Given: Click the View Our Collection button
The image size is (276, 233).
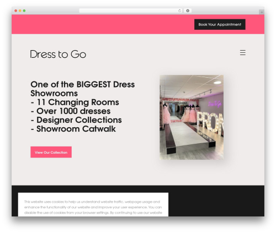Looking at the screenshot, I should (x=51, y=152).
